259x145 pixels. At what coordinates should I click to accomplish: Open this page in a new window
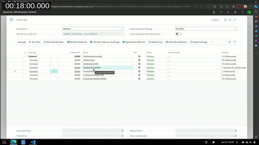point(230,20)
